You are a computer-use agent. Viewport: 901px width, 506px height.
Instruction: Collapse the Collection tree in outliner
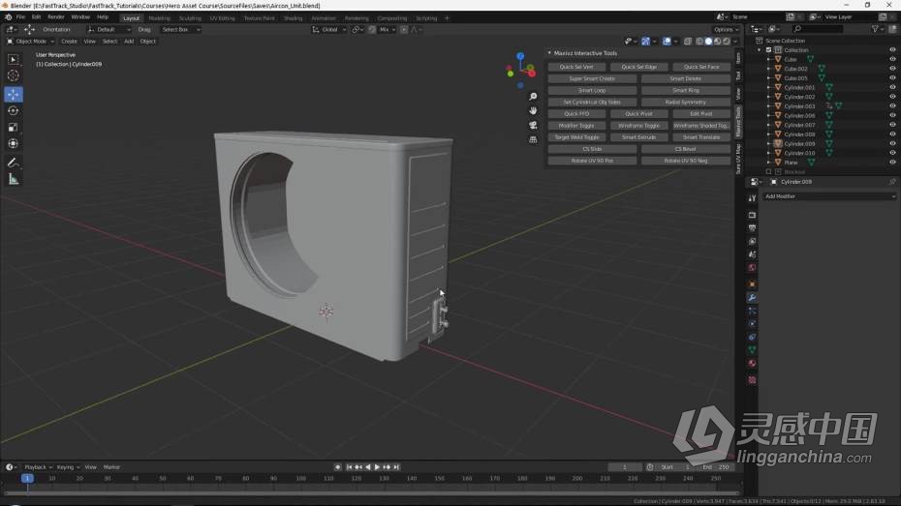(x=760, y=50)
